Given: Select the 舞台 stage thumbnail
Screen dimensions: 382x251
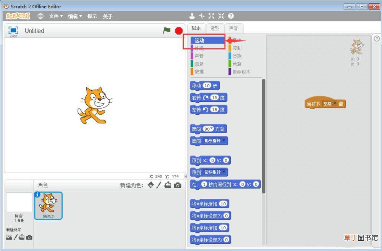Looking at the screenshot, I should coord(19,202).
